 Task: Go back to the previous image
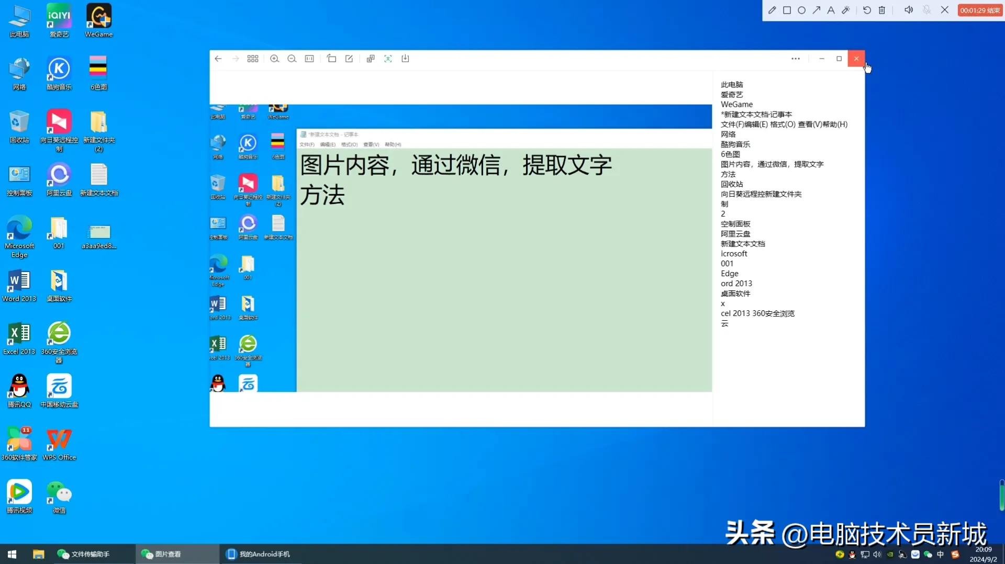tap(218, 59)
